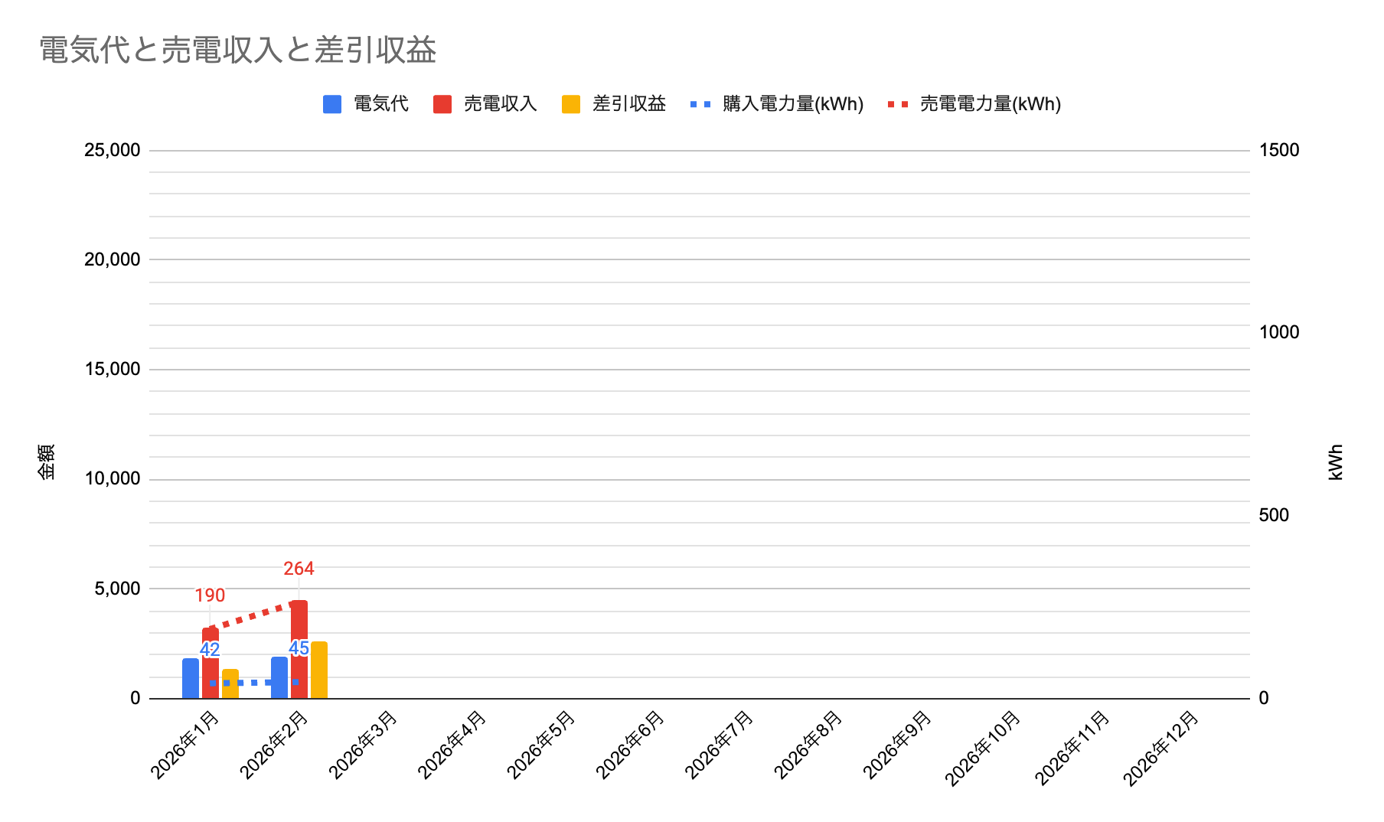Click the 1500 right axis value
1384x822 pixels.
pyautogui.click(x=1279, y=150)
